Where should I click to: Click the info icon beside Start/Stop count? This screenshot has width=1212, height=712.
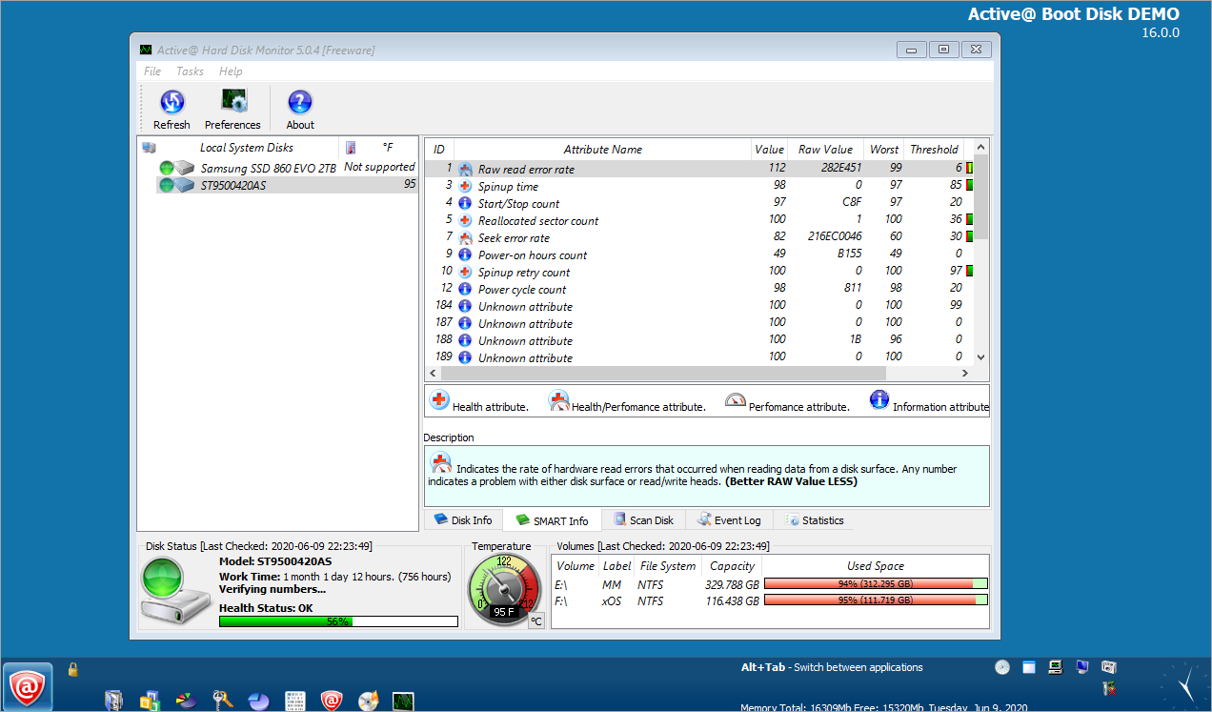(465, 203)
